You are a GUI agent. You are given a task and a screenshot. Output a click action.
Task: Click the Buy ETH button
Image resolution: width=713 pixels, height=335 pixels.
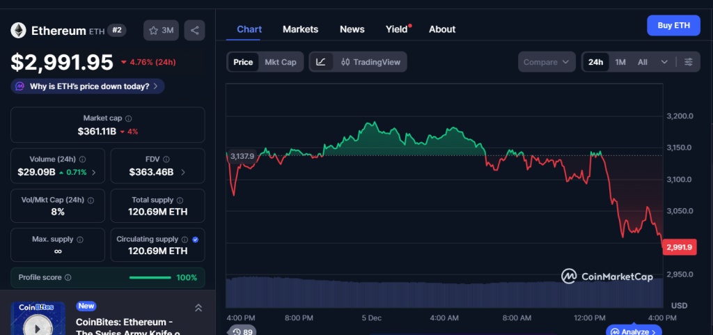[x=673, y=26]
